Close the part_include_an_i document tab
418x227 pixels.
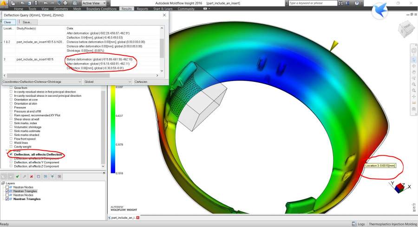(x=138, y=218)
